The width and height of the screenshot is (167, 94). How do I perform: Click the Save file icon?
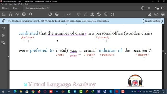click(4, 14)
